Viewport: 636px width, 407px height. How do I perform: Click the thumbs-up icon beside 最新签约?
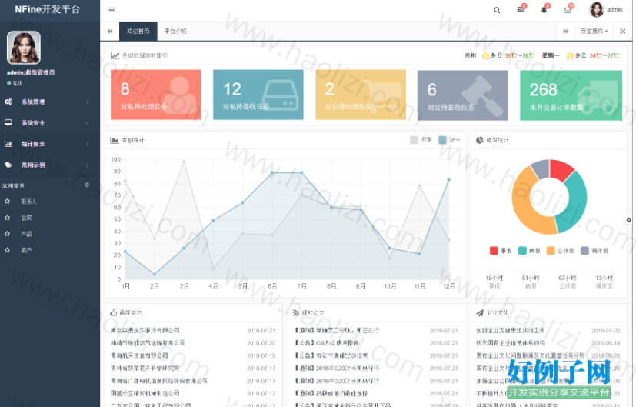114,312
